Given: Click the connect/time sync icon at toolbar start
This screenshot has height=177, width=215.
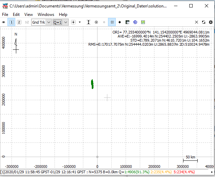Looking at the screenshot, I should point(4,22).
